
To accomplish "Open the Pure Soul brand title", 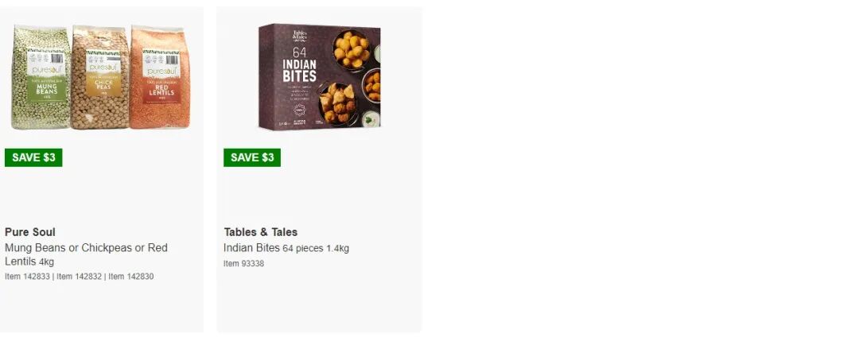I will [30, 232].
